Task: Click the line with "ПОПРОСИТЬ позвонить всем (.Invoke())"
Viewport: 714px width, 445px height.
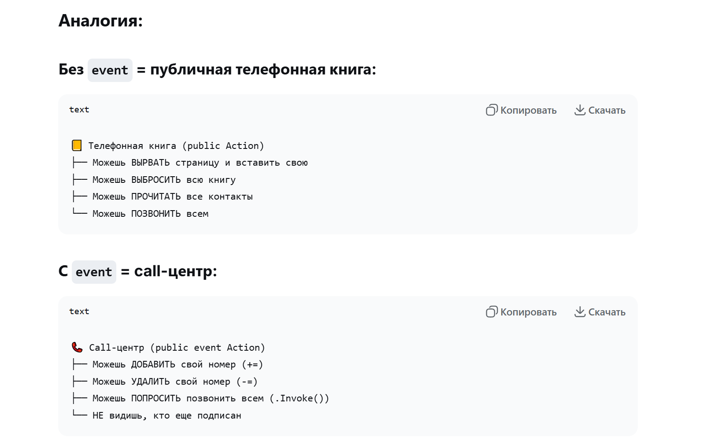Action: point(211,398)
